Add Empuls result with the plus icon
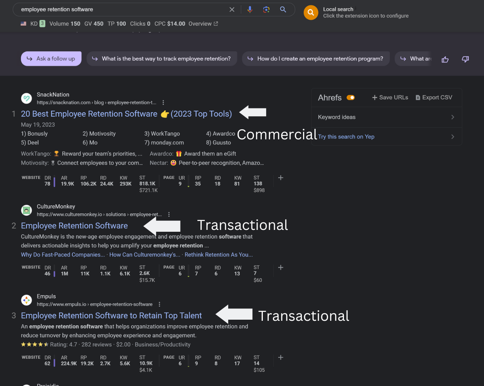The image size is (484, 386). (281, 357)
